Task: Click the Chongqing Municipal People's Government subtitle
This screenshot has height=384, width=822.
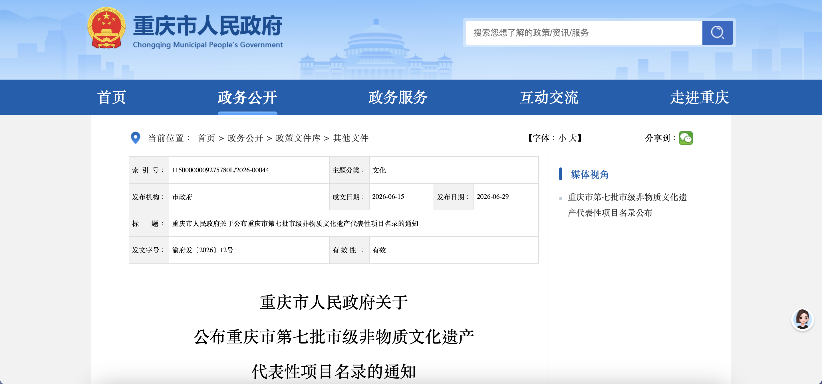Action: tap(208, 45)
